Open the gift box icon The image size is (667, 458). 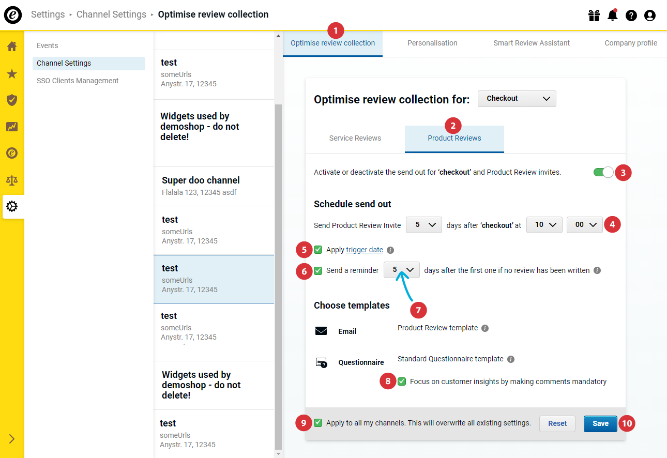[x=594, y=16]
